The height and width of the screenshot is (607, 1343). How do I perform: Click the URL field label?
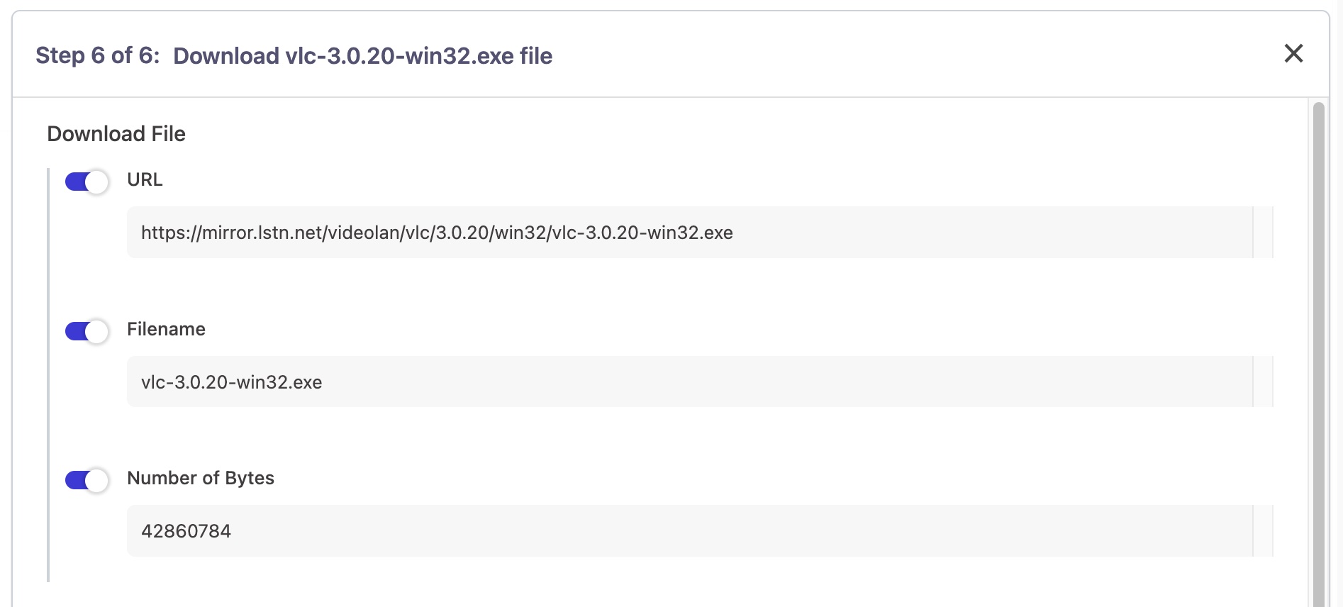pos(144,179)
